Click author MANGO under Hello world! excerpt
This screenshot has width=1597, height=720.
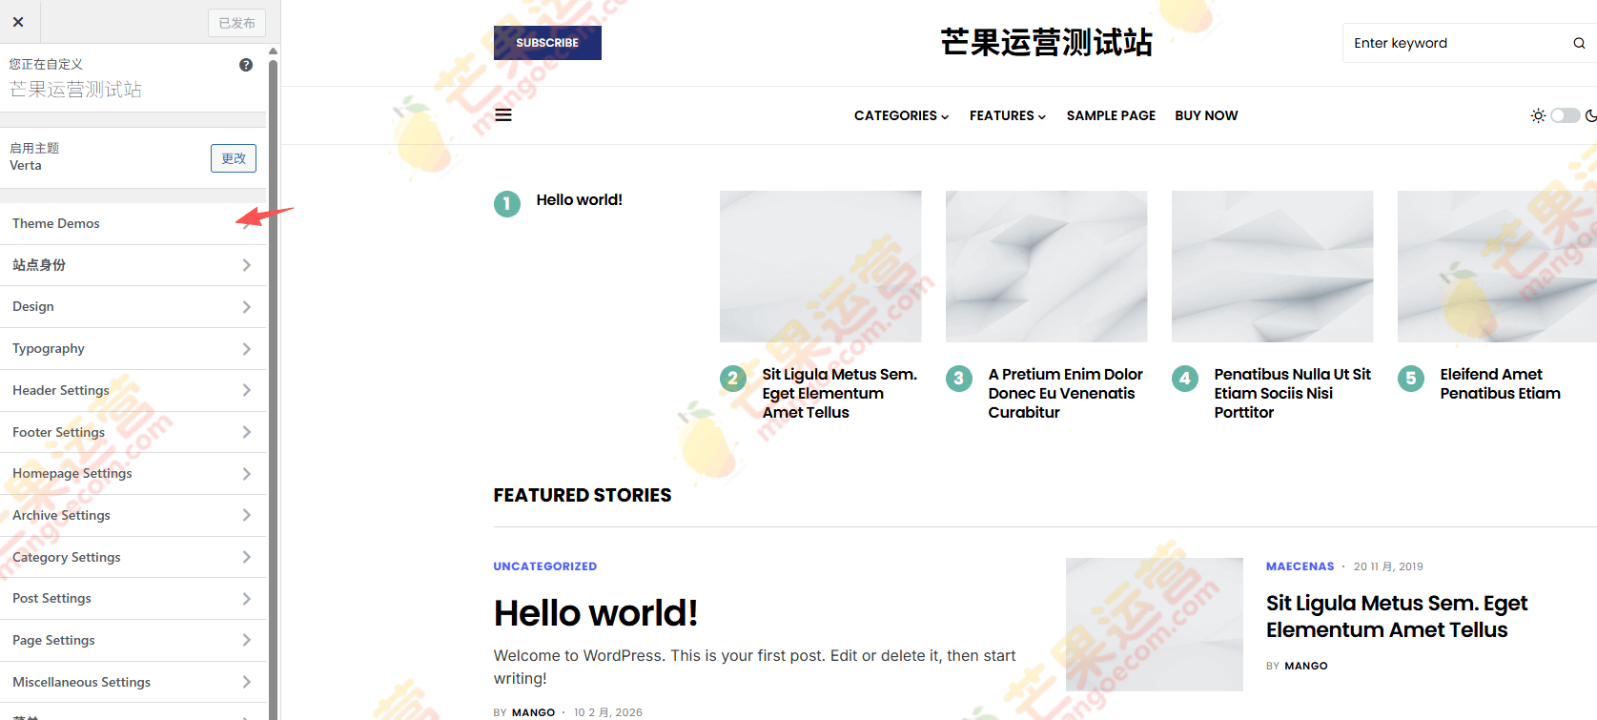(x=533, y=712)
